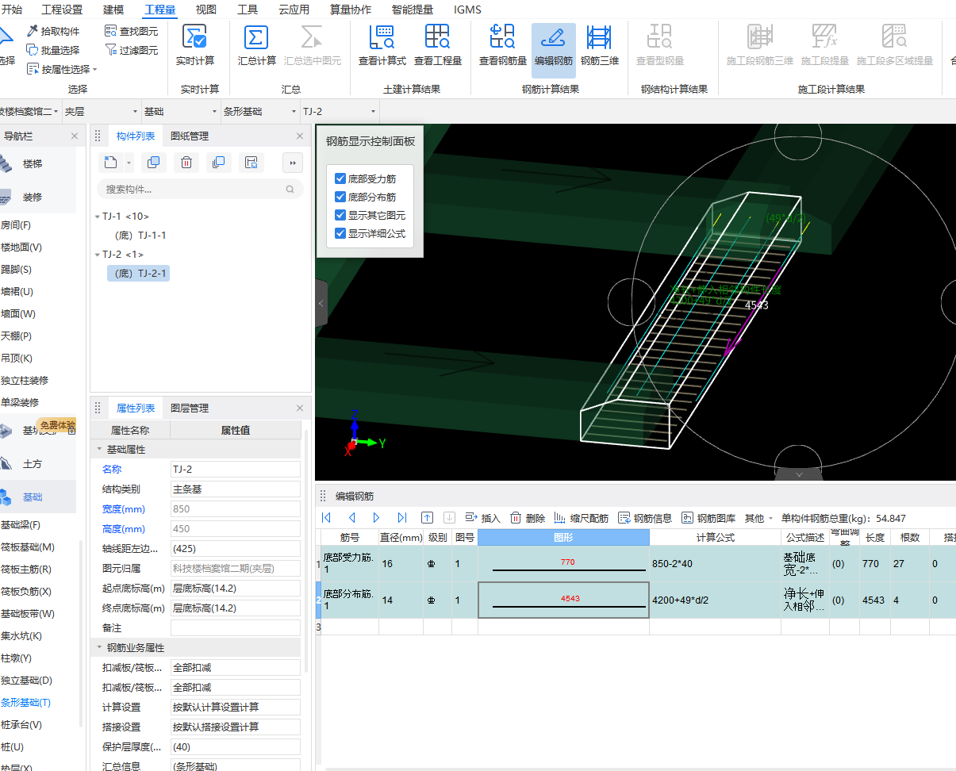The image size is (956, 771).
Task: Open the 条形基础 type dropdown
Action: [259, 112]
